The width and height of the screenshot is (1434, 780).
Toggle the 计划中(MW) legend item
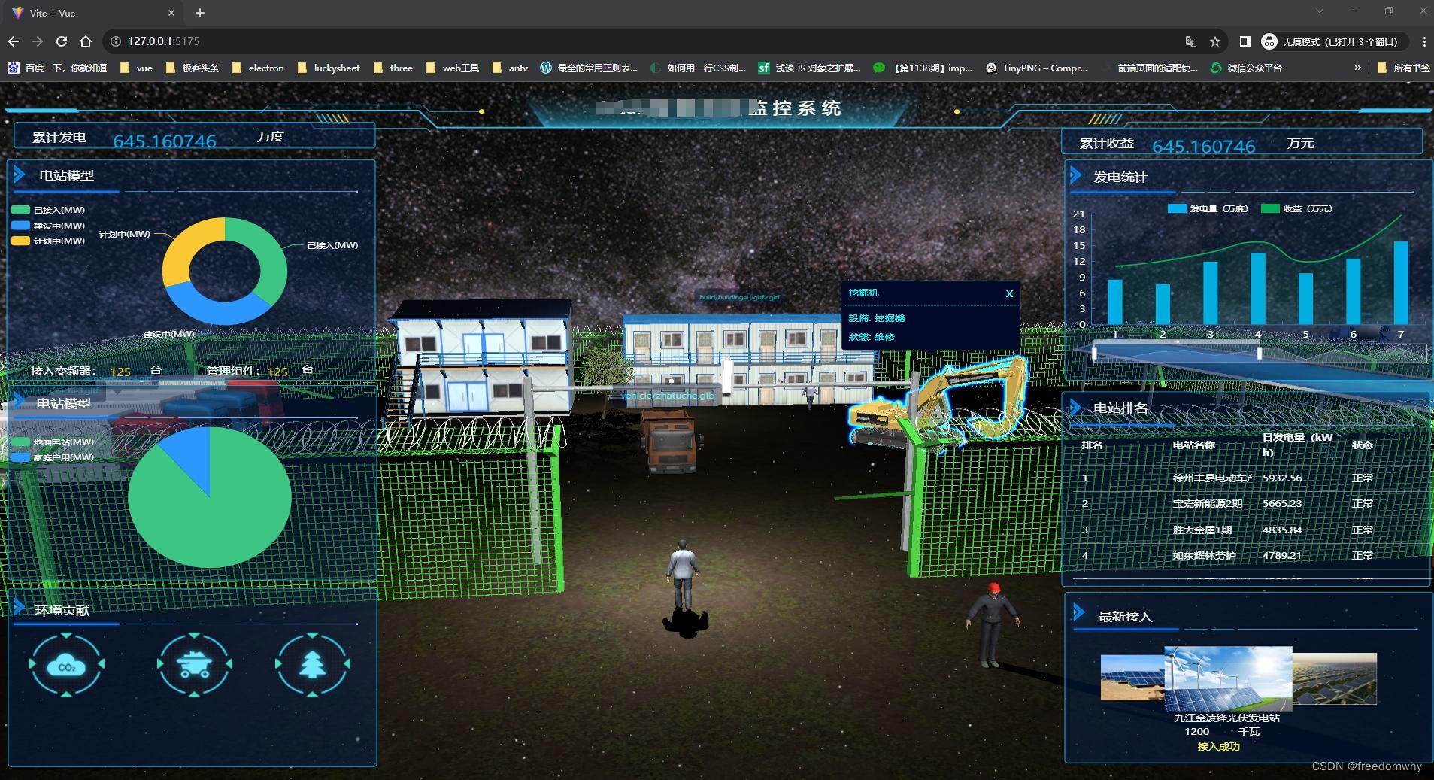tap(48, 241)
